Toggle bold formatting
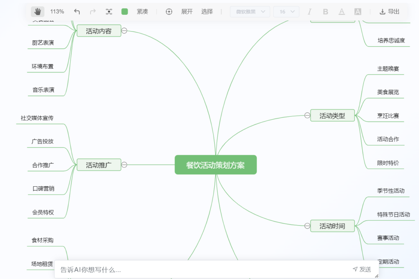This screenshot has height=279, width=419. click(325, 11)
